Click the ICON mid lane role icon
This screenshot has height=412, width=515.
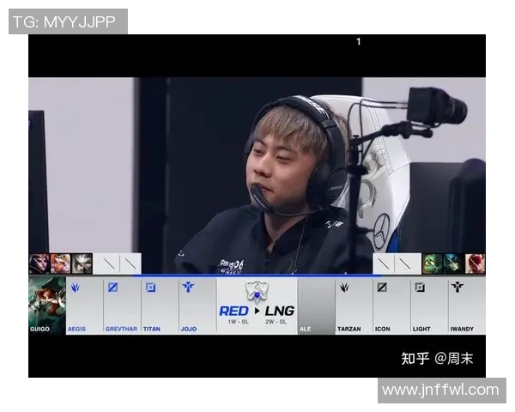click(382, 288)
